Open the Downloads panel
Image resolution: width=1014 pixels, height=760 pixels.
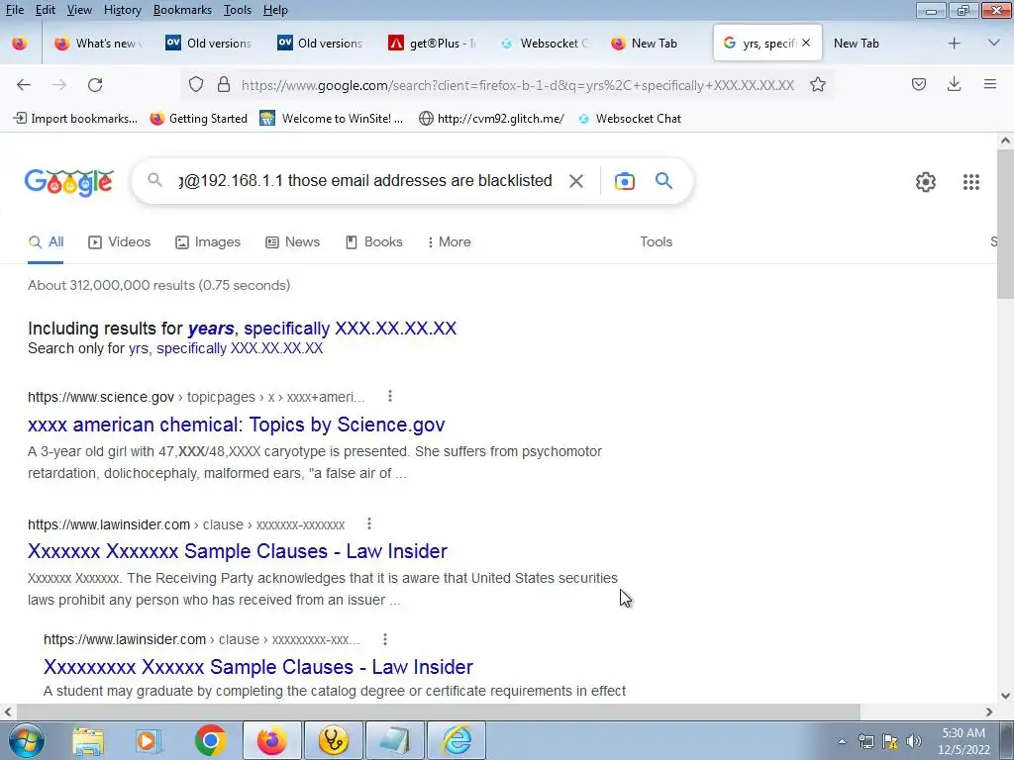click(x=954, y=85)
